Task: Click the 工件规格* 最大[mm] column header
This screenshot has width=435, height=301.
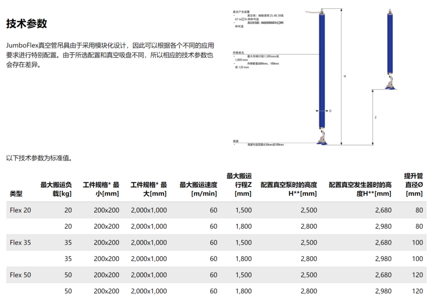Action: pyautogui.click(x=149, y=189)
